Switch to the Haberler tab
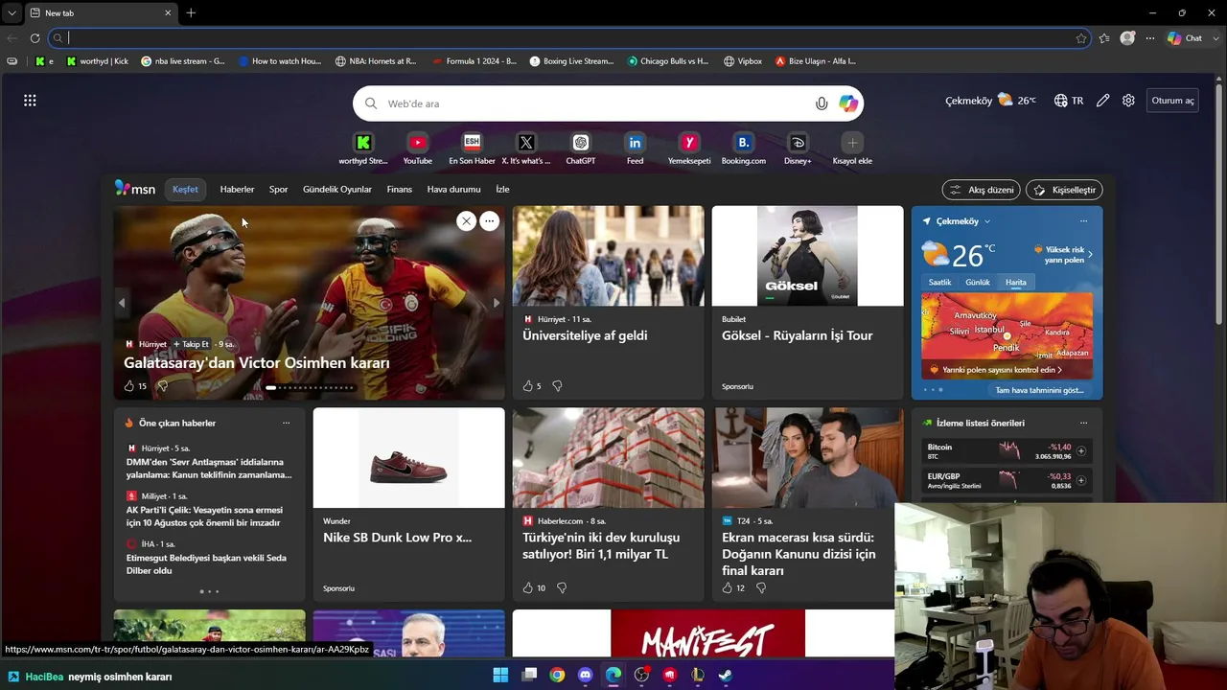Screen dimensions: 1227x690 237,190
